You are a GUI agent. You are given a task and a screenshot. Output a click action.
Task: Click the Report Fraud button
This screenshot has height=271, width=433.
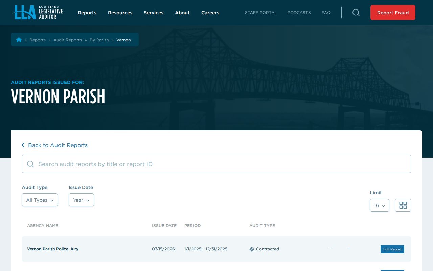(x=393, y=13)
